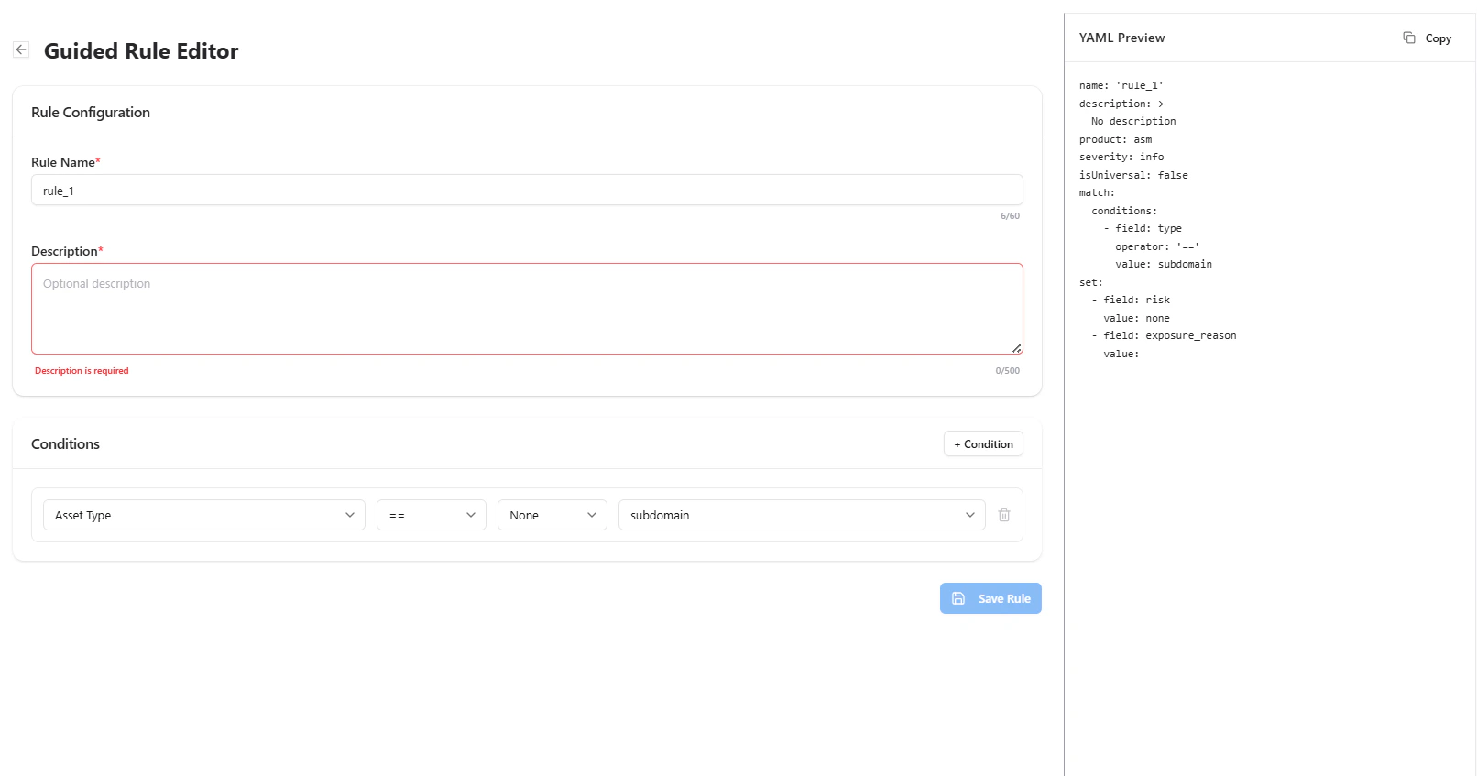The width and height of the screenshot is (1477, 776).
Task: Click the 'Description is required' error text
Action: point(82,371)
